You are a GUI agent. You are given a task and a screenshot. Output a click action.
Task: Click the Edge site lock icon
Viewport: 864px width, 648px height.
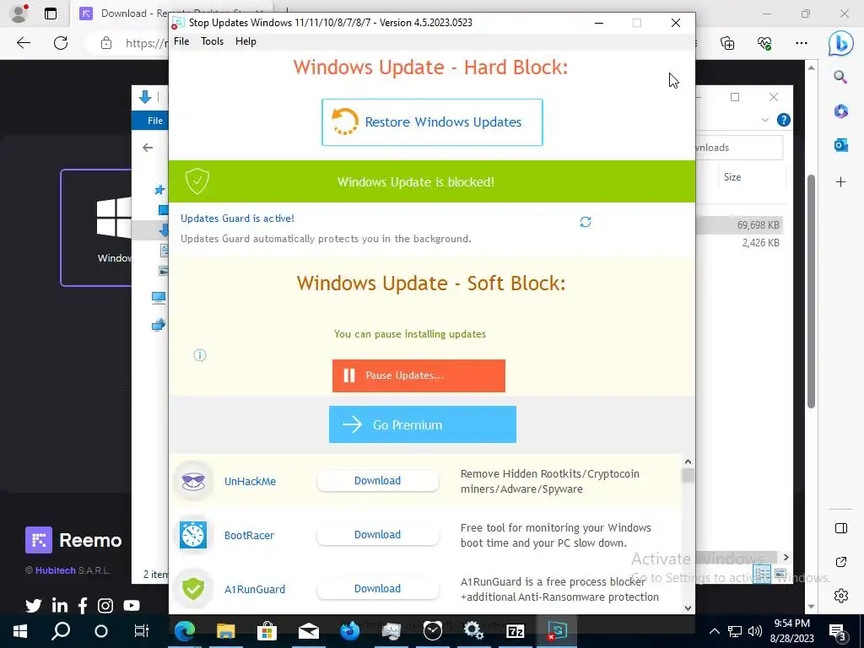tap(106, 43)
